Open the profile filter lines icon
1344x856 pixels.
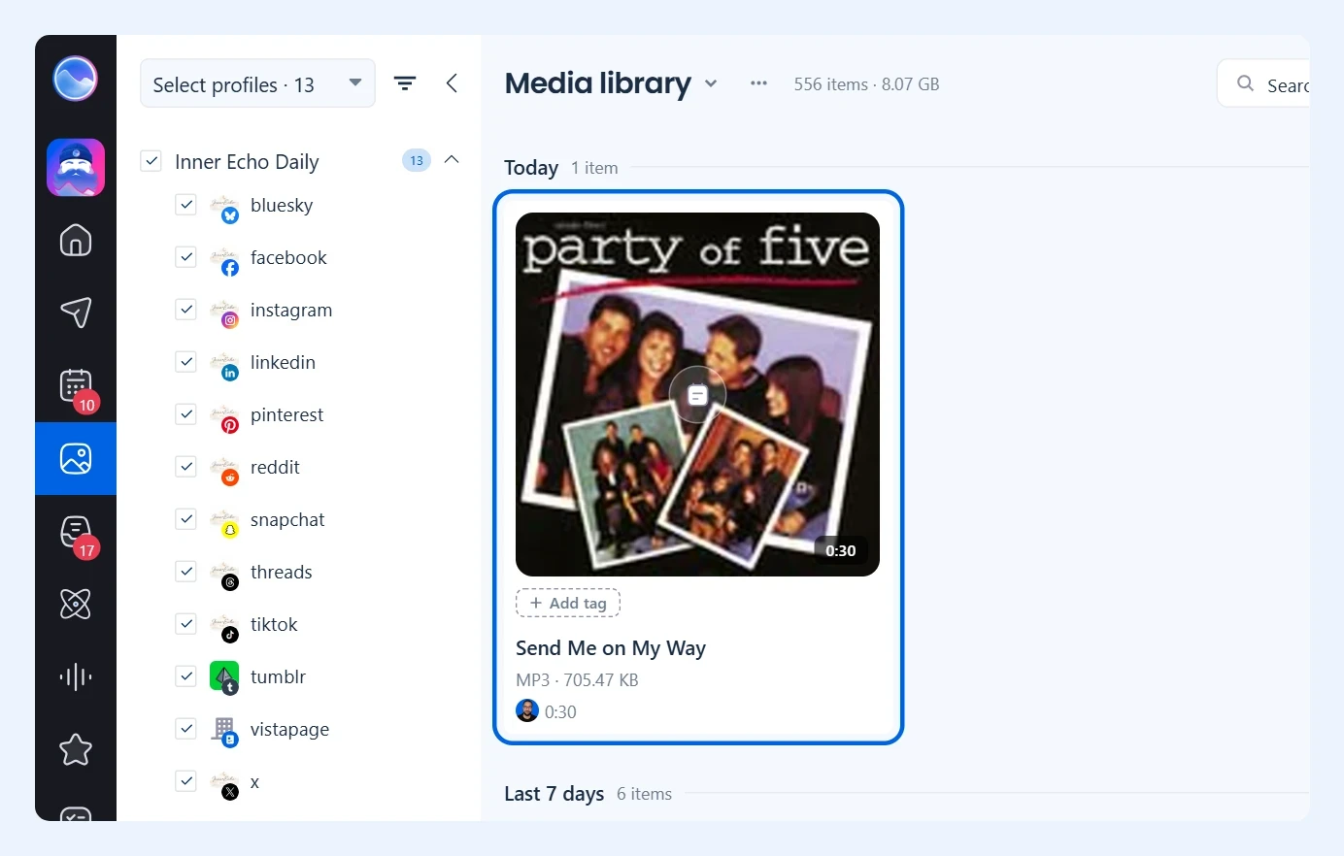pyautogui.click(x=405, y=83)
